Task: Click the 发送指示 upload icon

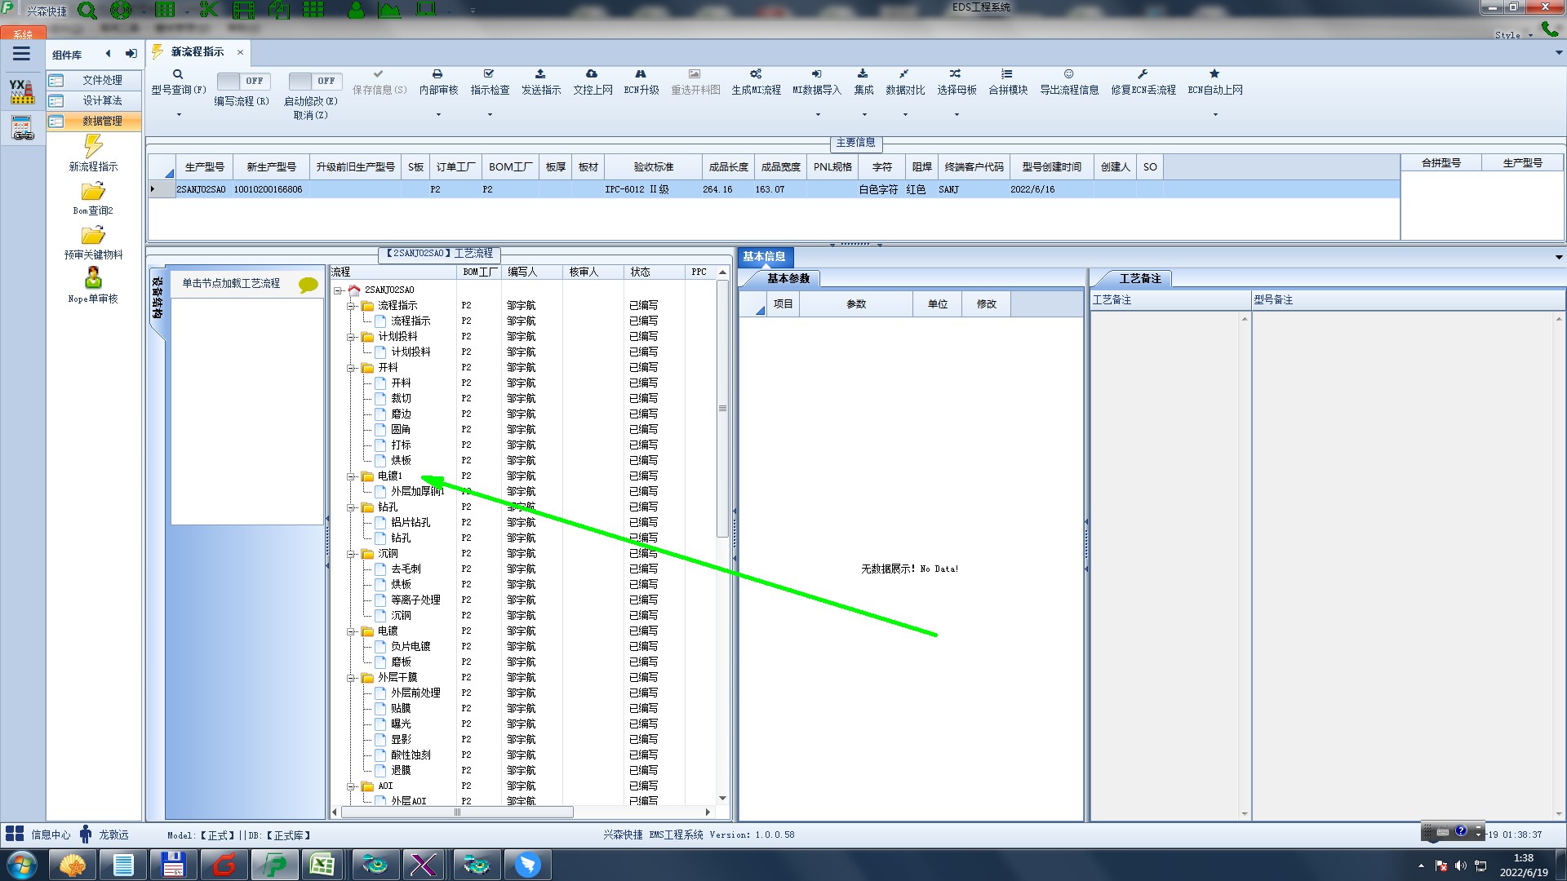Action: 540,74
